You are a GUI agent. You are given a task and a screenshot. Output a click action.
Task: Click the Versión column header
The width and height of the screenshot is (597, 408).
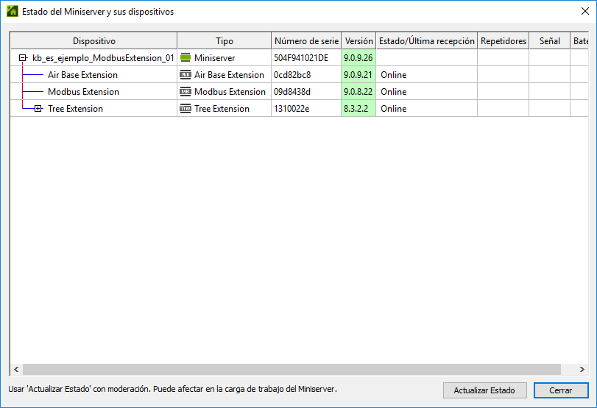tap(358, 41)
